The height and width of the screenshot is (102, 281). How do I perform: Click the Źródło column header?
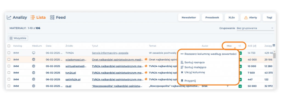(x=69, y=46)
